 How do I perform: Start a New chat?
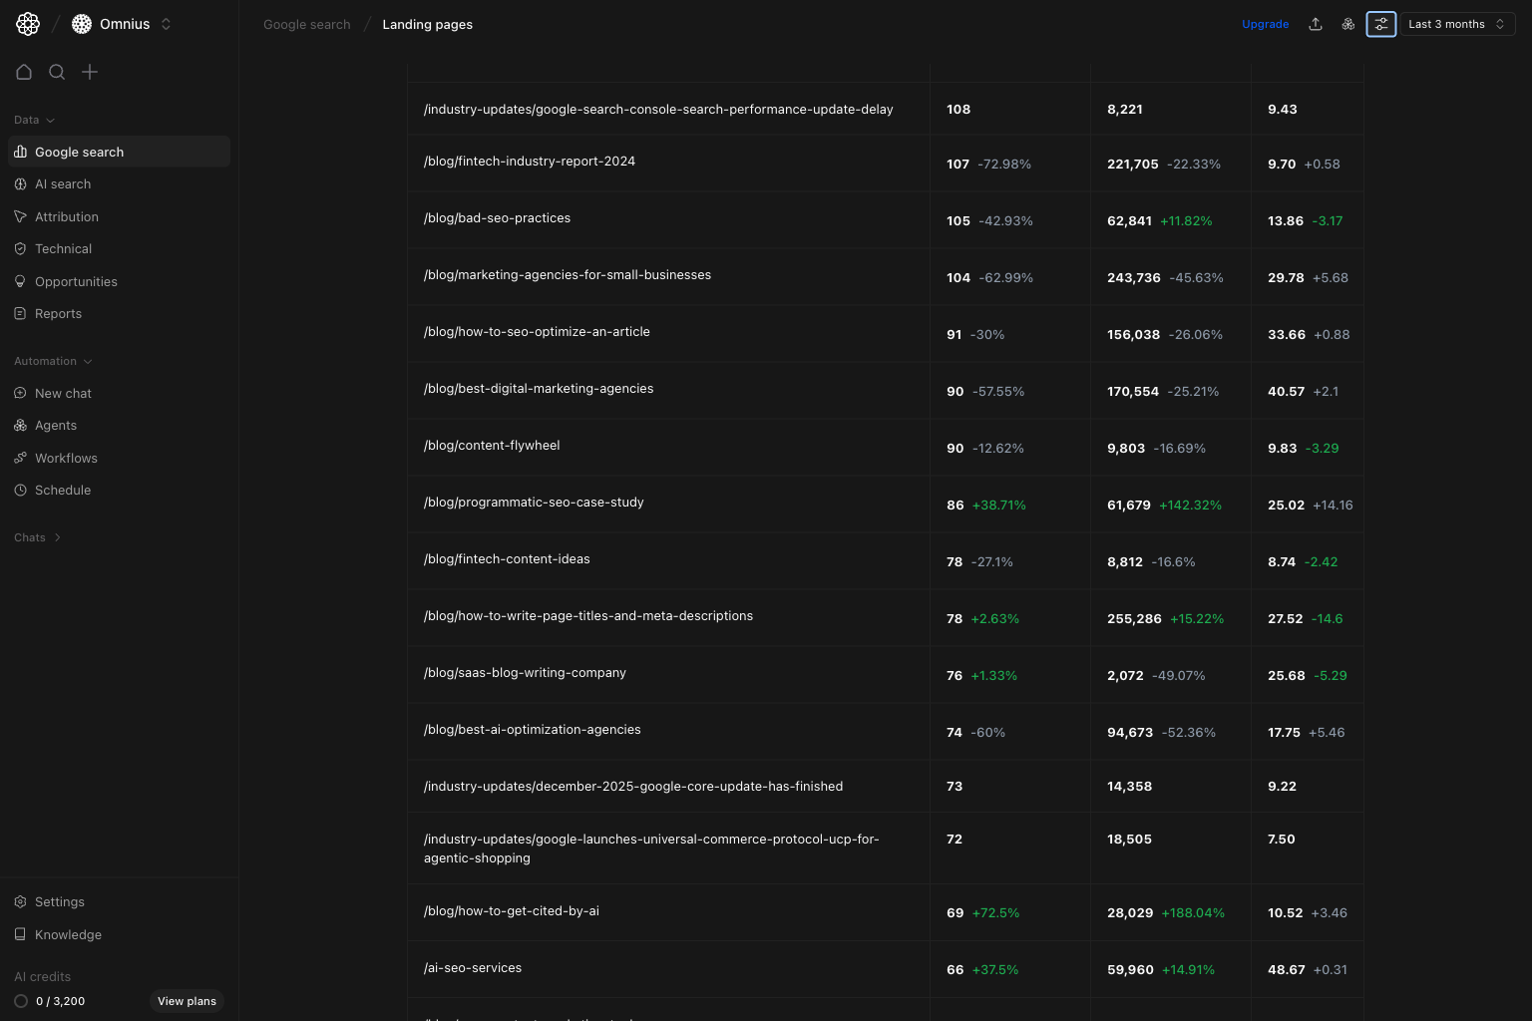coord(63,393)
